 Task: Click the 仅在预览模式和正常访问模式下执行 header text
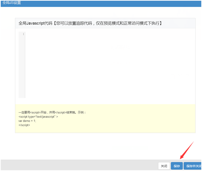point(127,23)
